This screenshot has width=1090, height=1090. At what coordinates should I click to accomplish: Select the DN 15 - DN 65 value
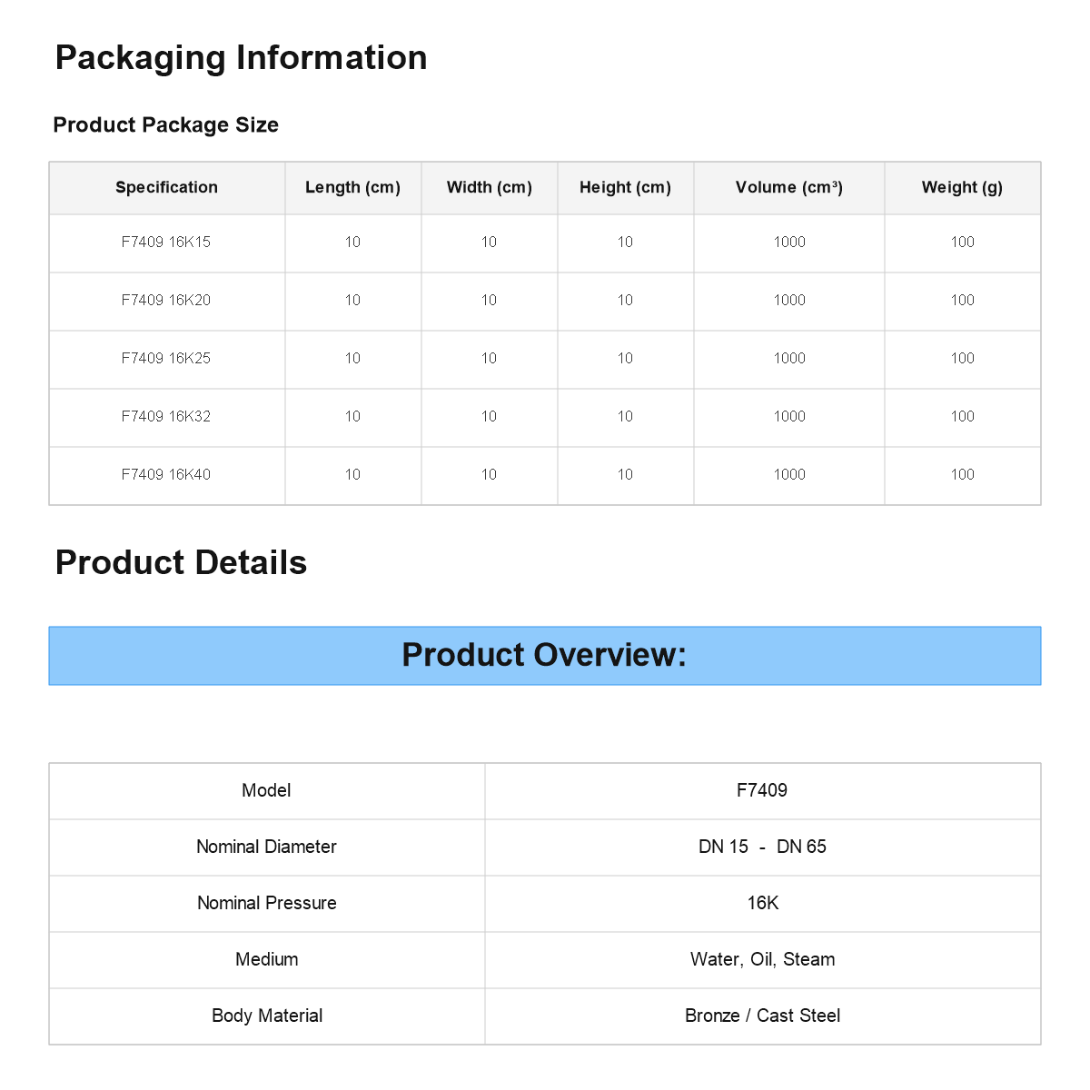click(762, 847)
